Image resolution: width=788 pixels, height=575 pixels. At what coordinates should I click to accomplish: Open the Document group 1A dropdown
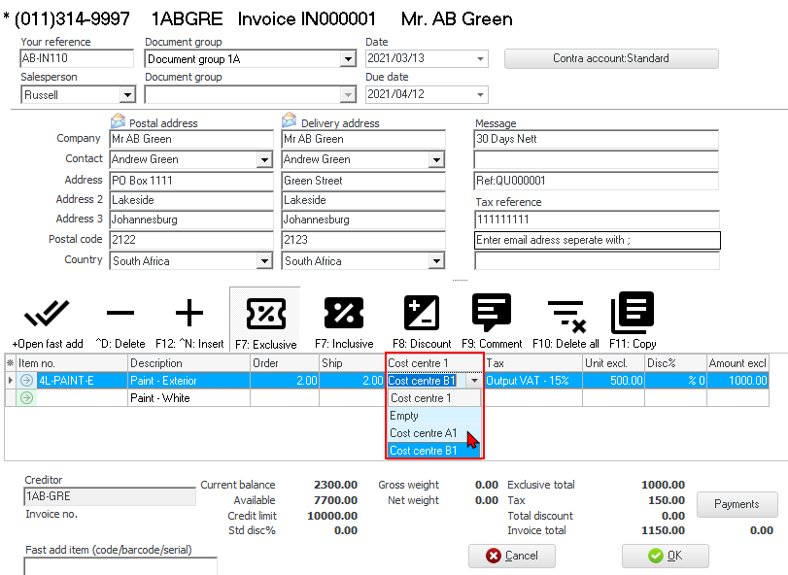pos(348,59)
